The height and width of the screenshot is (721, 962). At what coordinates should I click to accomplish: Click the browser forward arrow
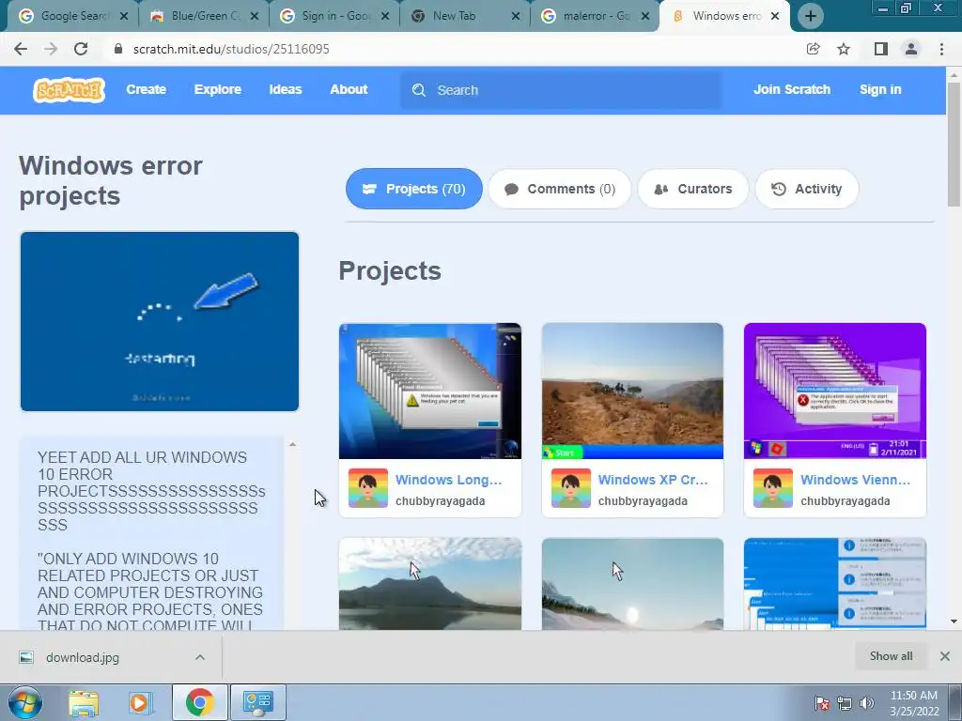[51, 49]
